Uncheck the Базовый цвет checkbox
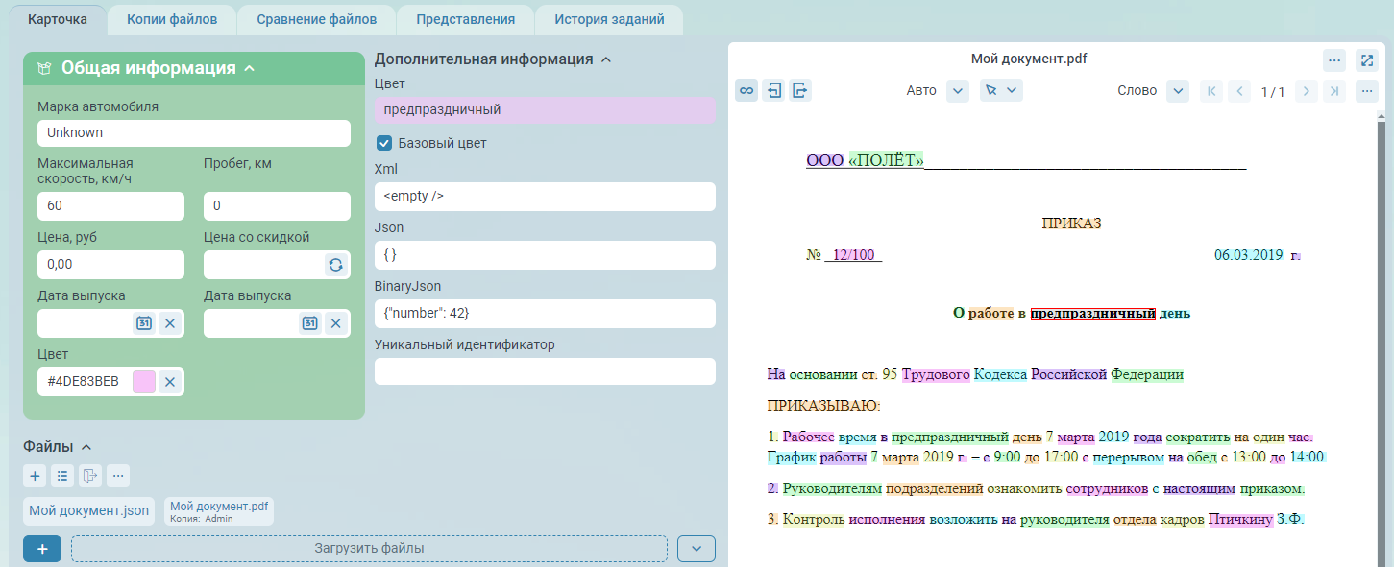 [384, 144]
